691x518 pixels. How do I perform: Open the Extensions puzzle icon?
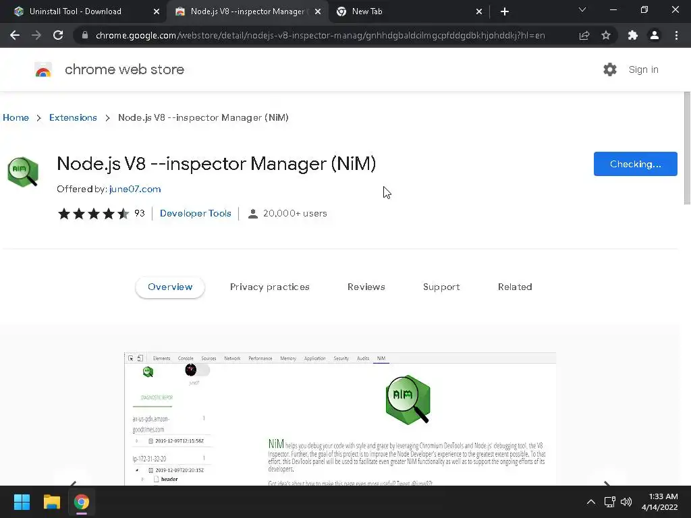coord(633,35)
